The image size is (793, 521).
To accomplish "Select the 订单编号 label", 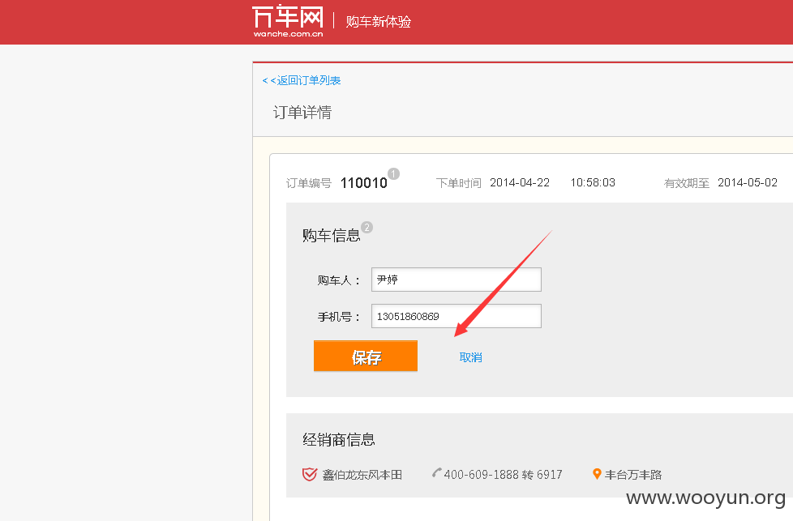I will pos(308,183).
